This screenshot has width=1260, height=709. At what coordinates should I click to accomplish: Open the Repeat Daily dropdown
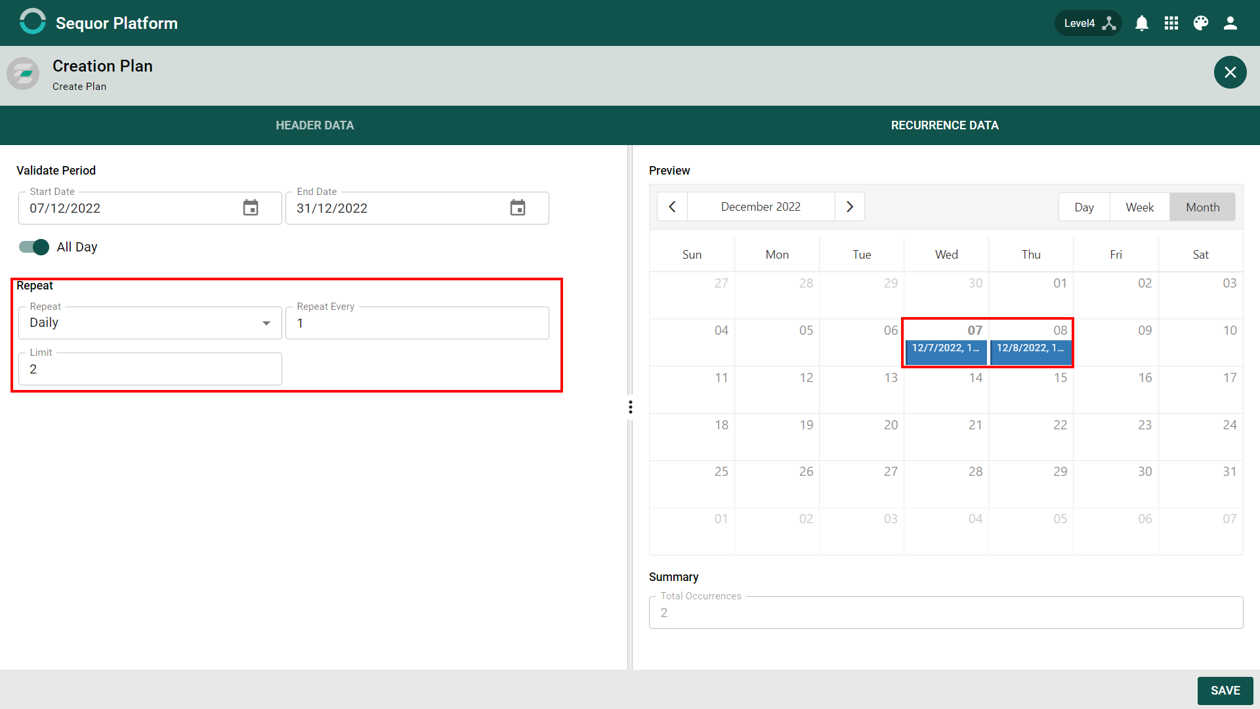pyautogui.click(x=150, y=323)
